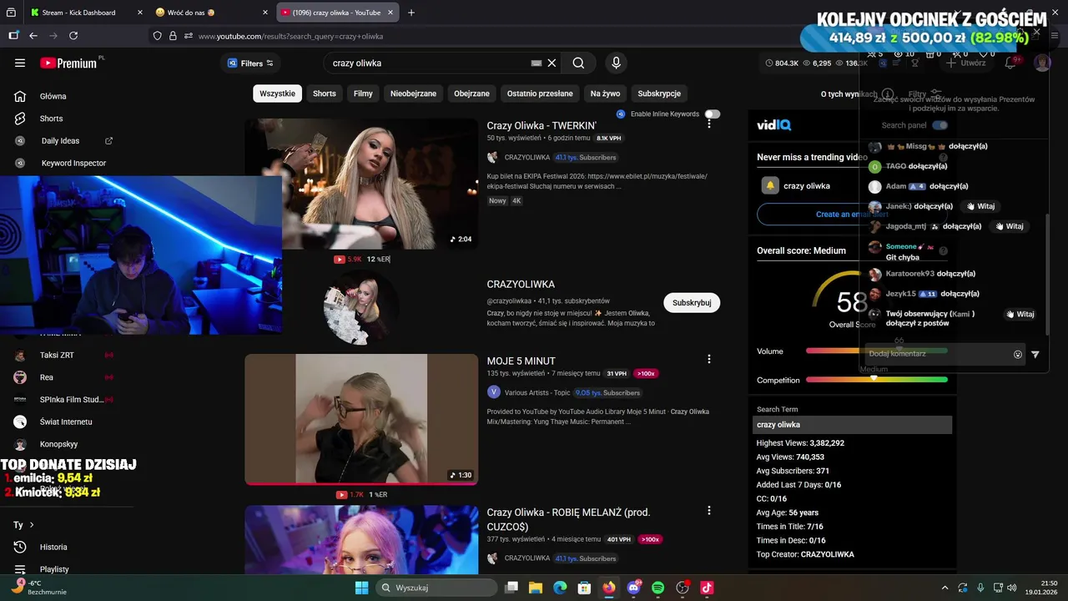1068x601 pixels.
Task: Open Discord from the taskbar
Action: point(633,588)
